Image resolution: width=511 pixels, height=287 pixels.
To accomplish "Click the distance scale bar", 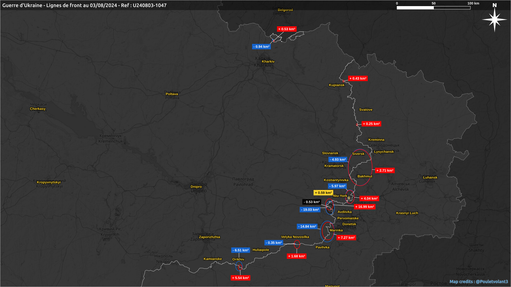I will (x=433, y=8).
